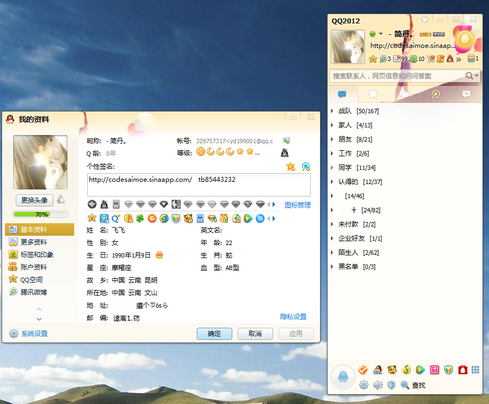Open 隐私设置 privacy settings link
489x404 pixels.
click(293, 316)
